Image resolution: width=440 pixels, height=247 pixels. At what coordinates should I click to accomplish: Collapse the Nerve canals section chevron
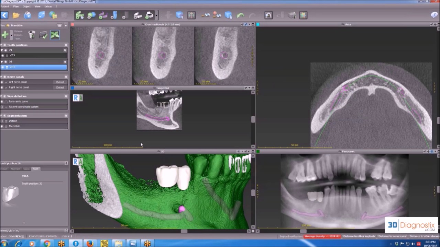coord(66,77)
